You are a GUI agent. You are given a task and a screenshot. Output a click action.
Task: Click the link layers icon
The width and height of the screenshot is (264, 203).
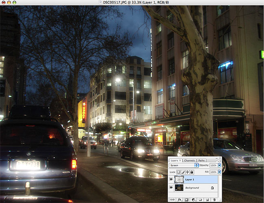pos(172,199)
